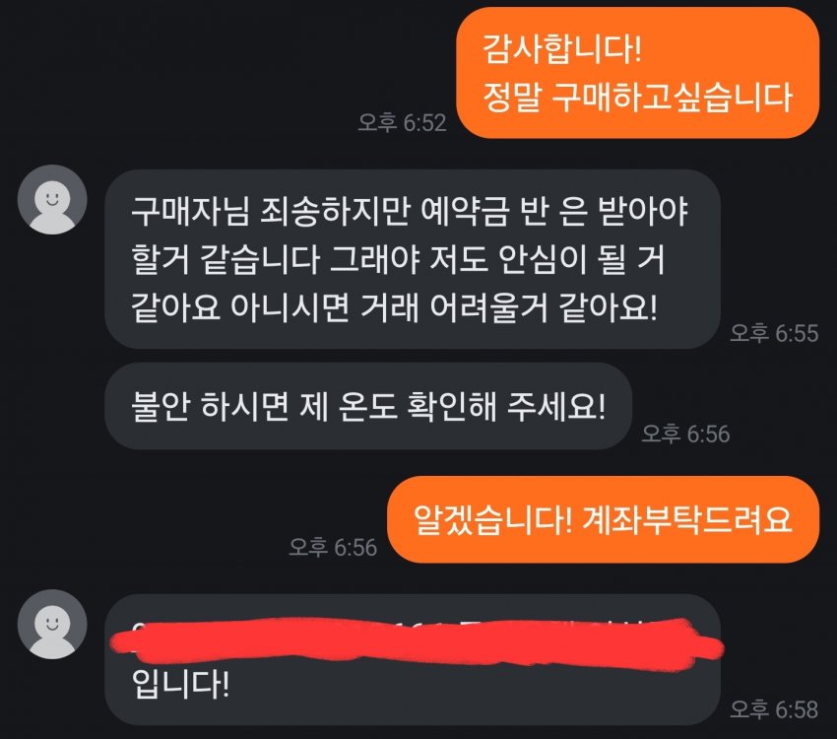Click the line 할거 같습니다 그래야 저도 안심이 될 거

[398, 259]
